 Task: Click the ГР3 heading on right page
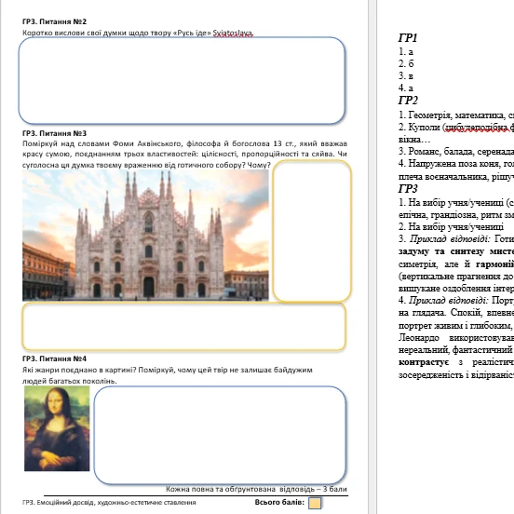[408, 188]
